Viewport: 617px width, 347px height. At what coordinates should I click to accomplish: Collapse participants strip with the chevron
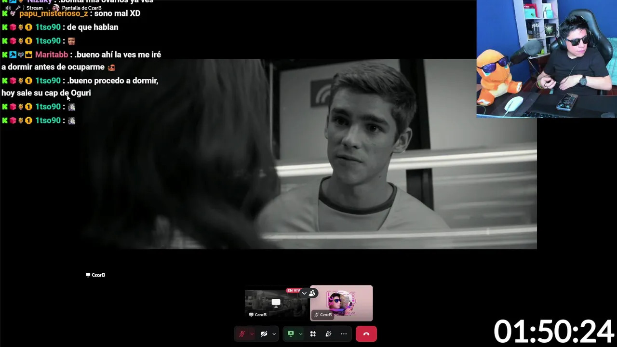point(304,293)
